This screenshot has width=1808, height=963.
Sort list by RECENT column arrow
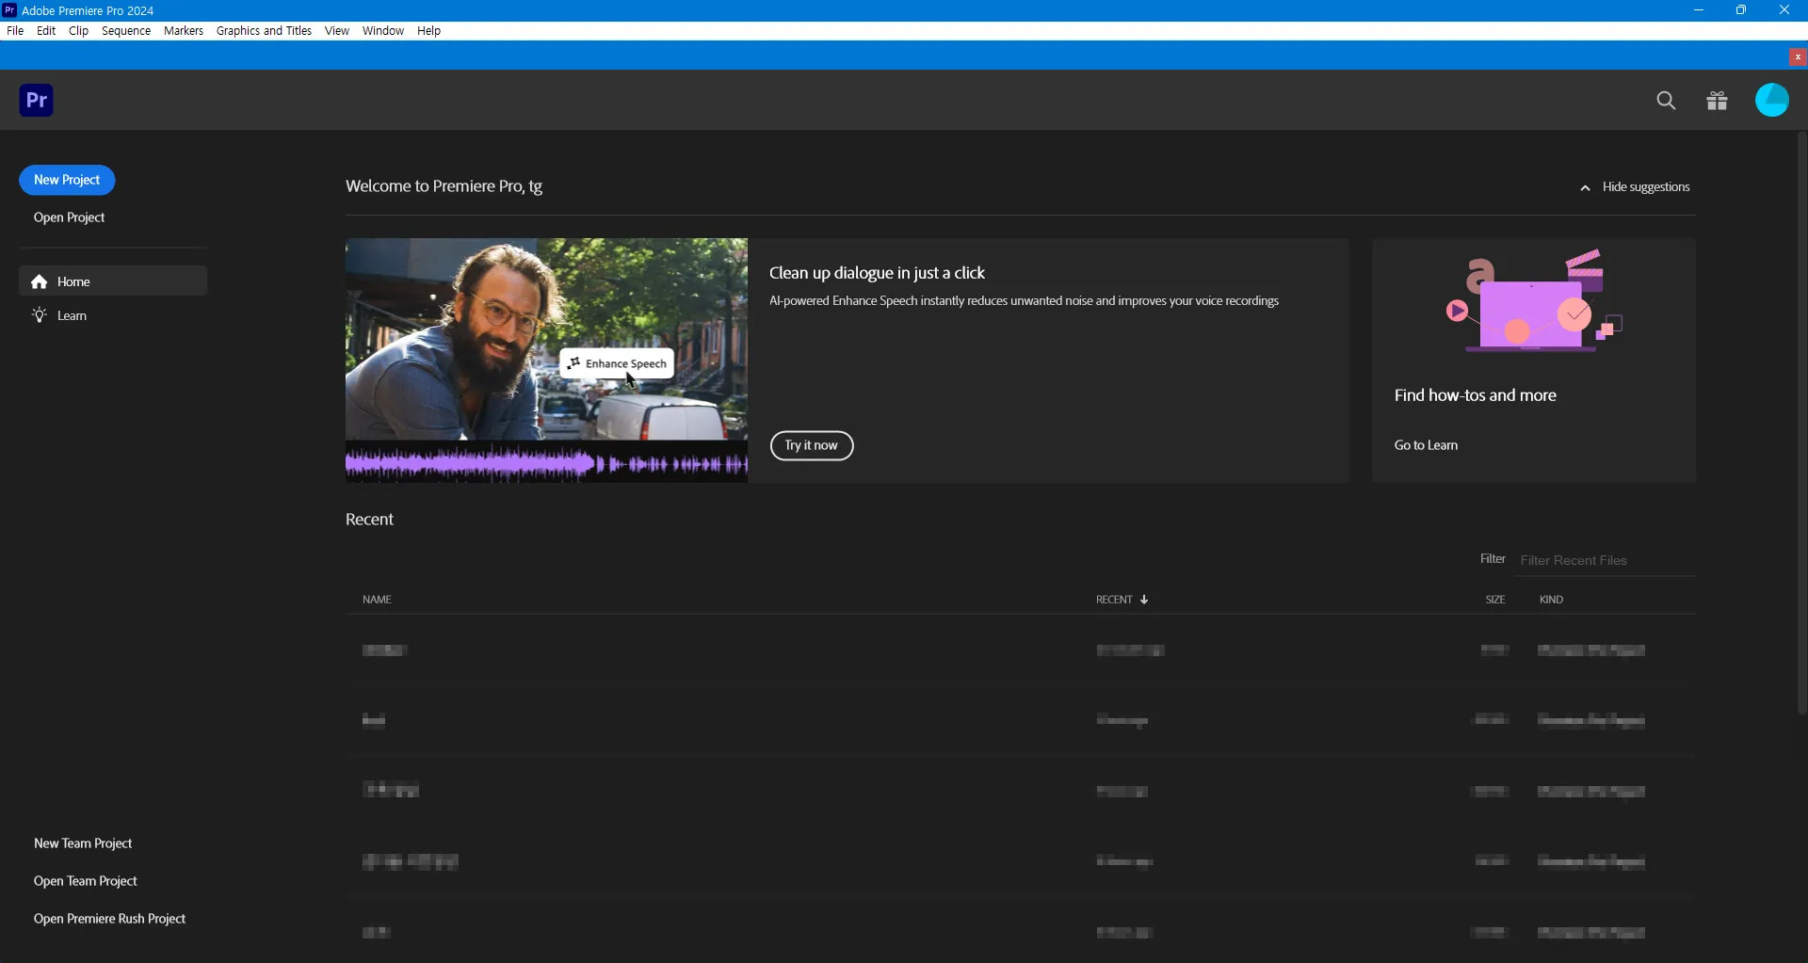(x=1144, y=601)
